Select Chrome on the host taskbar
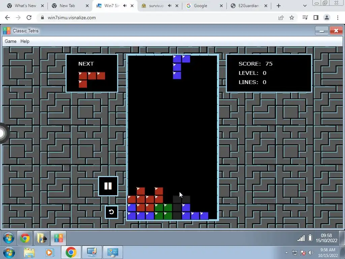This screenshot has width=345, height=259. click(x=71, y=252)
